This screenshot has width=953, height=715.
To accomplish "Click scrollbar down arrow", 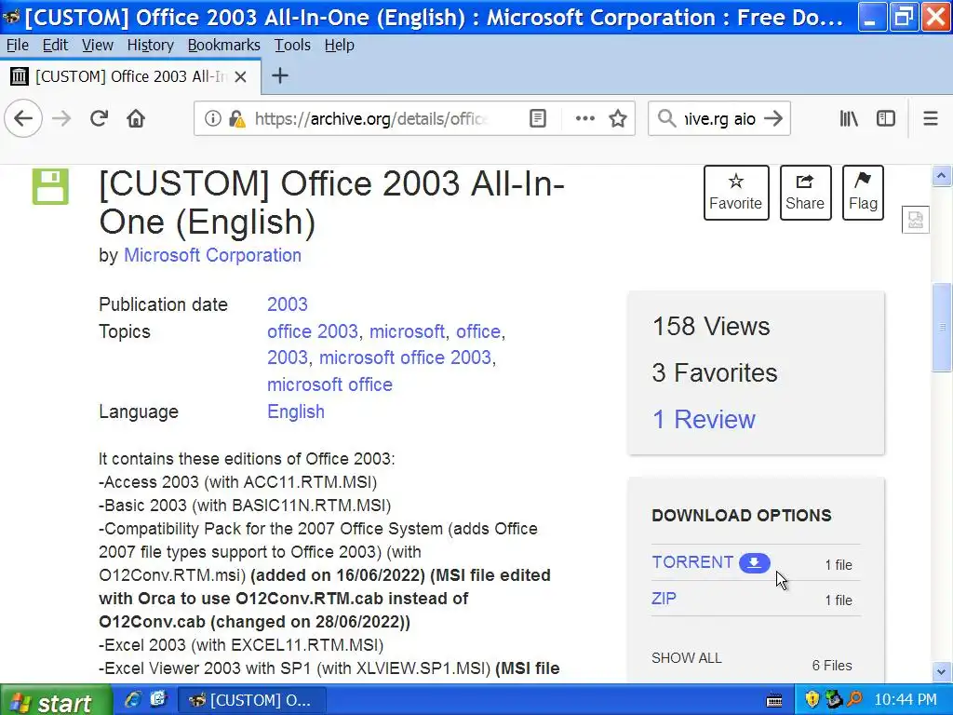I will tap(942, 672).
